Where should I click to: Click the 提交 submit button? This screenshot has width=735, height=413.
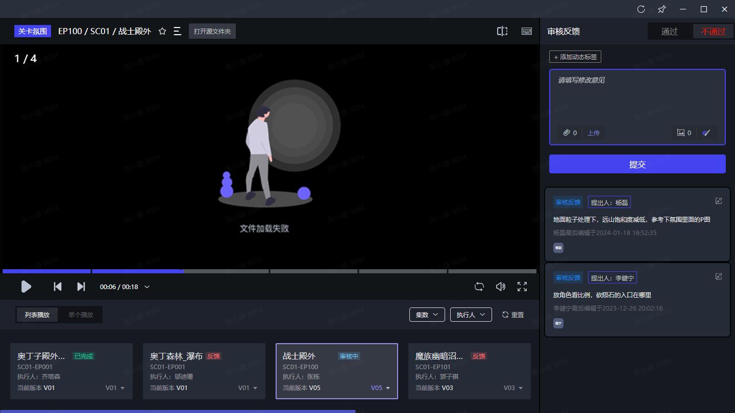(637, 164)
